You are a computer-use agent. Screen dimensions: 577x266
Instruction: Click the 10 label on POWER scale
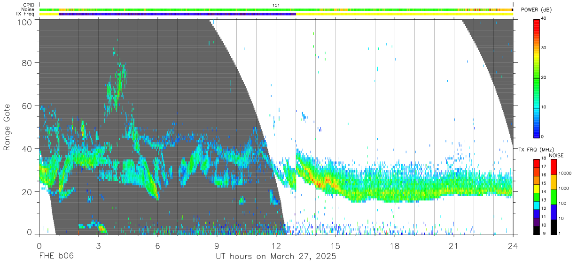click(544, 107)
